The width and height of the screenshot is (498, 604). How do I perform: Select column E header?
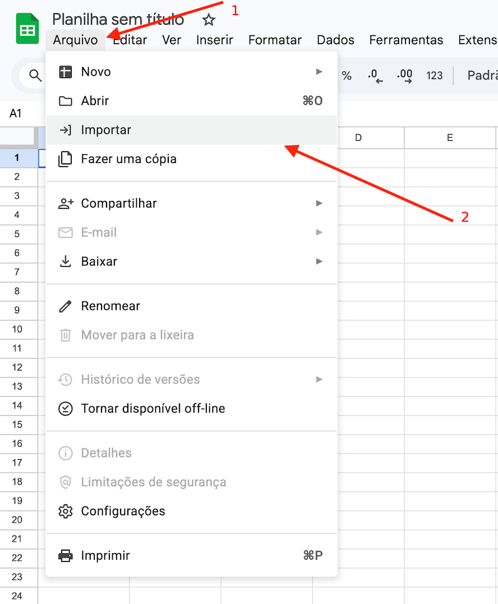(450, 138)
